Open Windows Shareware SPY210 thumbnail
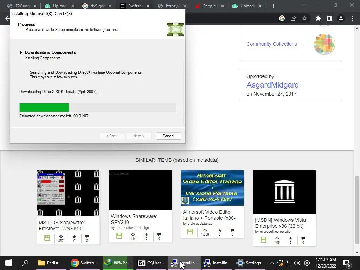This screenshot has width=360, height=270. 140,190
